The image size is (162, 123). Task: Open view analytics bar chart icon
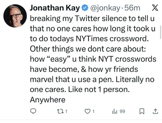[x=115, y=111]
